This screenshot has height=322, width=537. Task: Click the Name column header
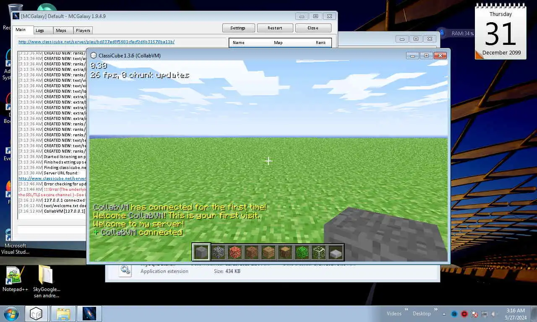(238, 42)
